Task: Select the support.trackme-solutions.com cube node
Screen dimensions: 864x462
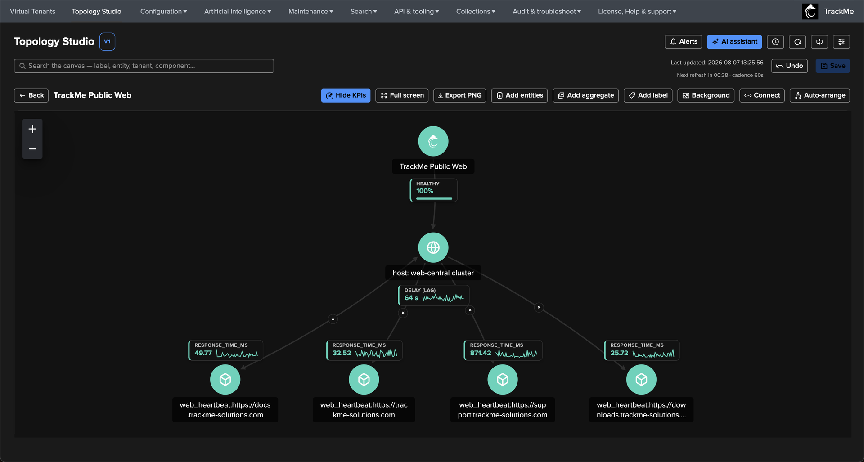Action: [x=502, y=380]
